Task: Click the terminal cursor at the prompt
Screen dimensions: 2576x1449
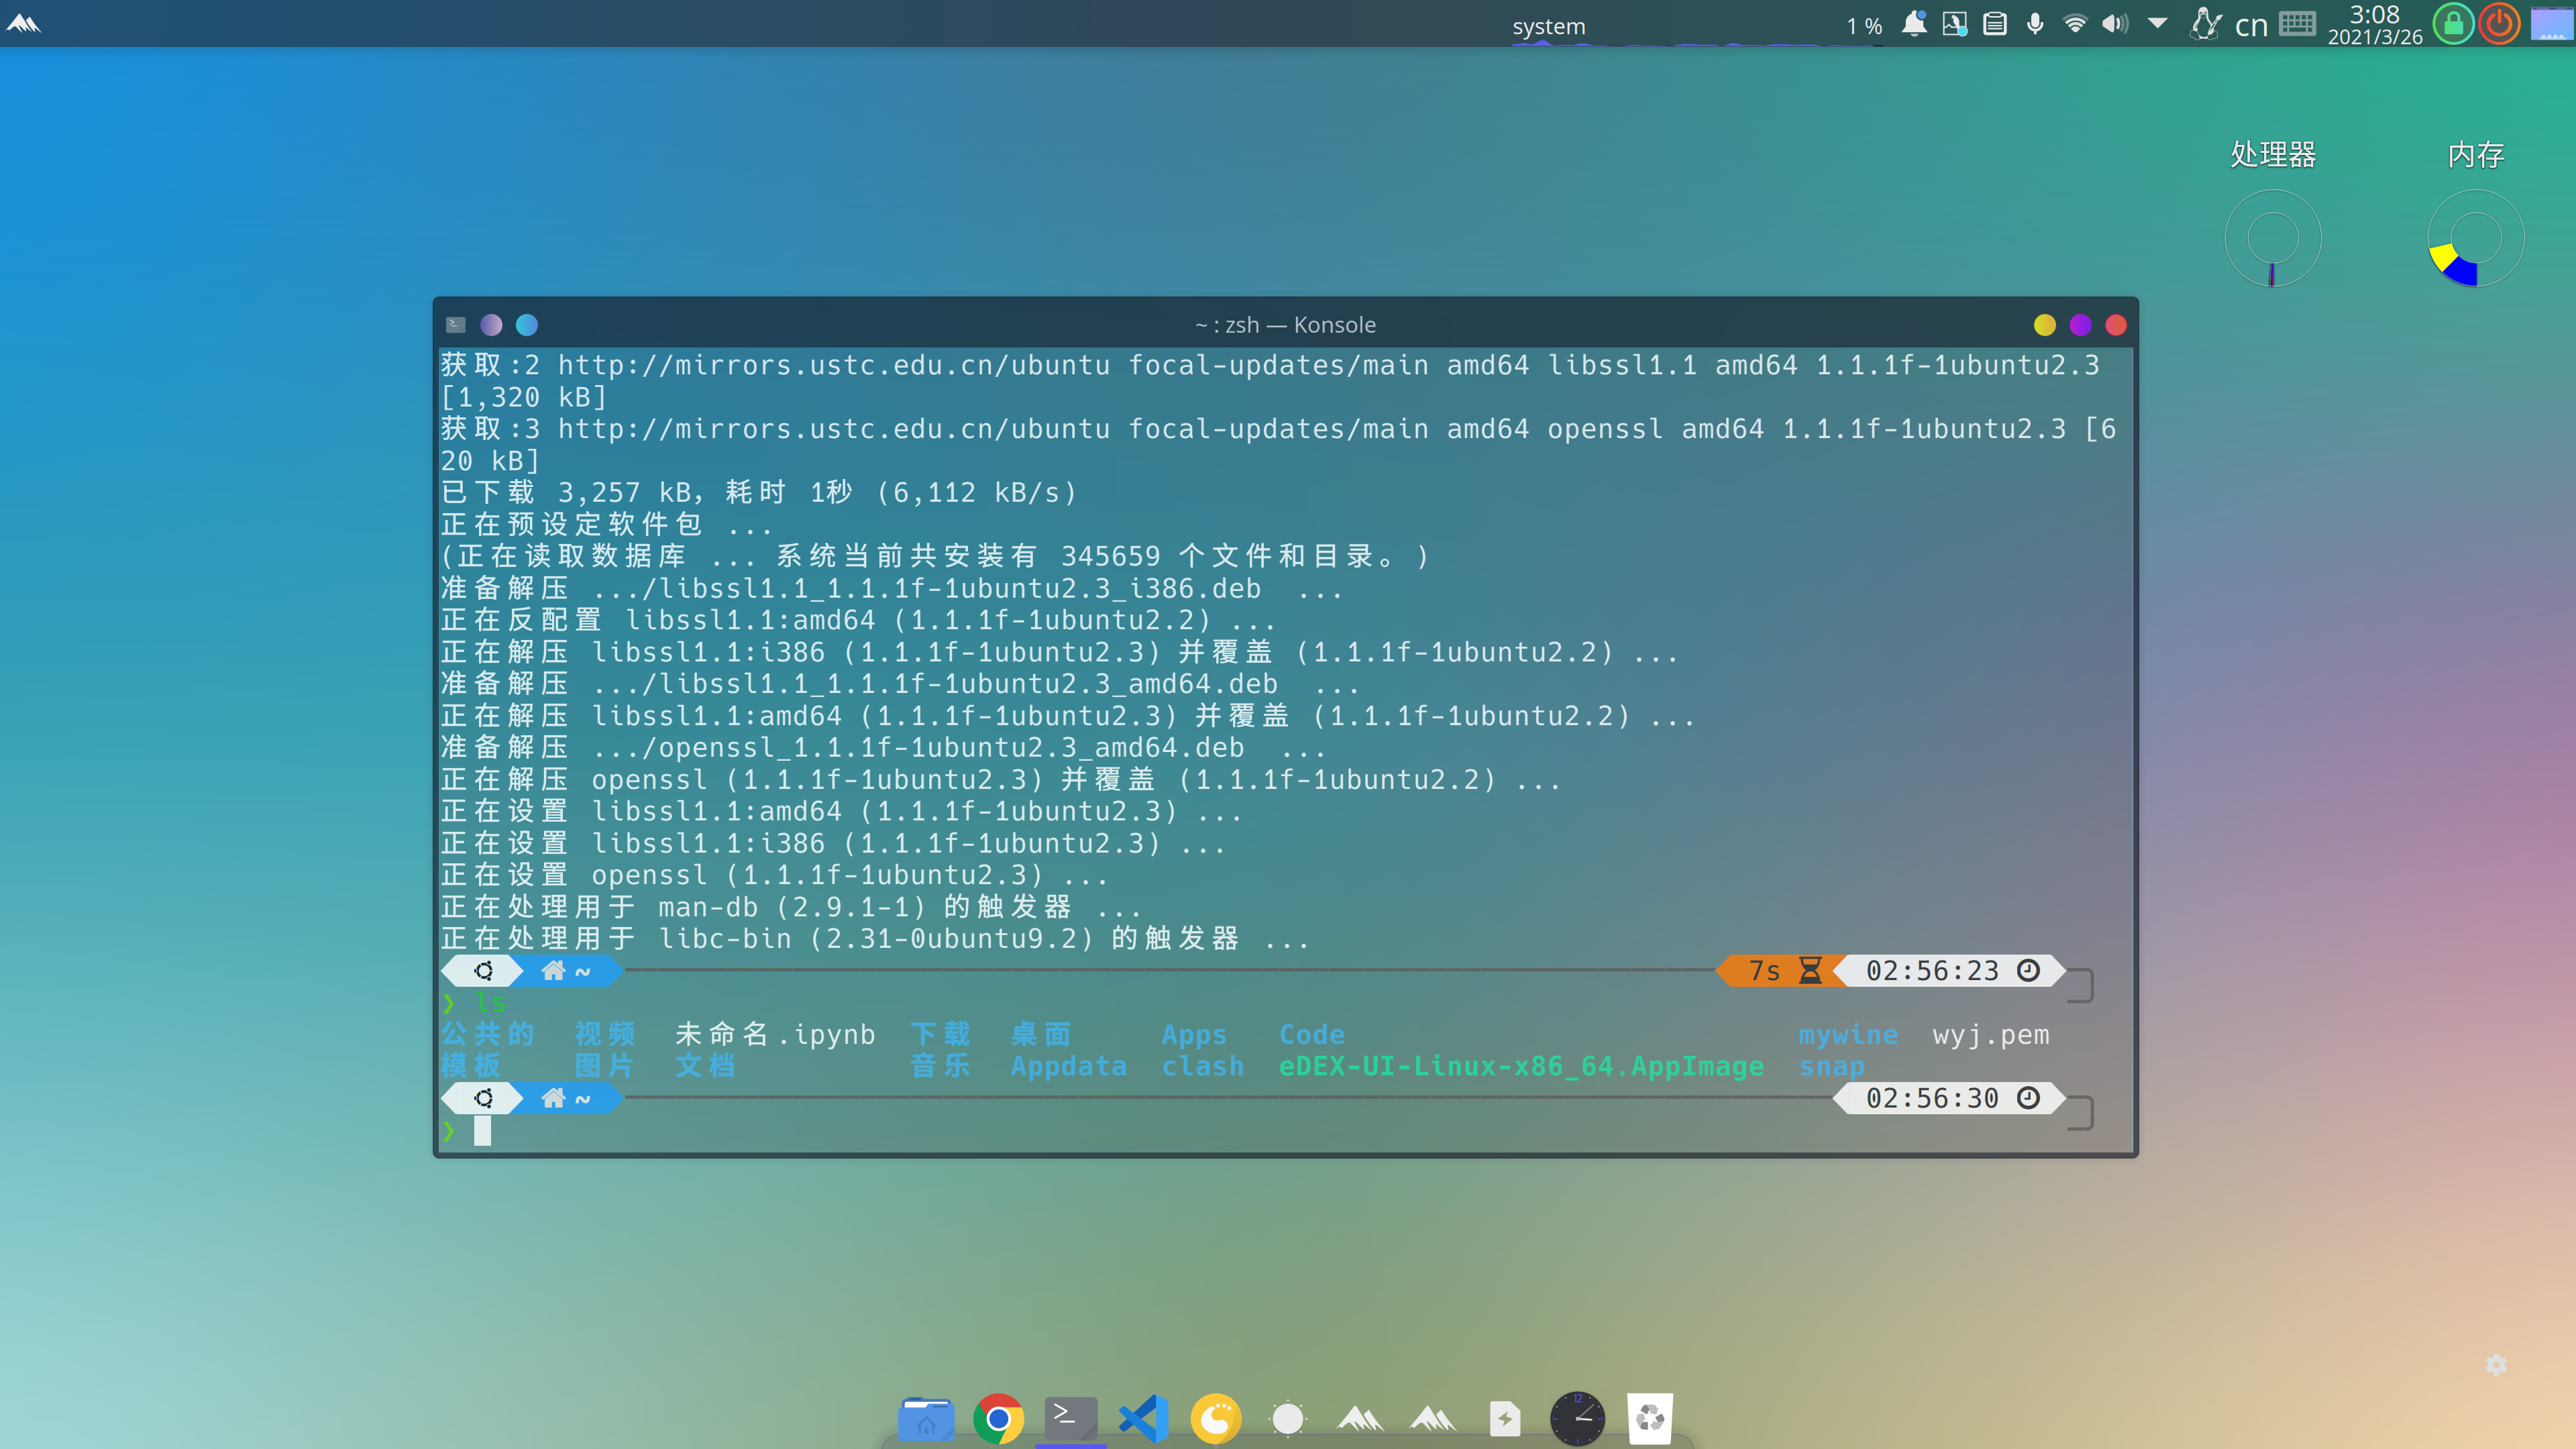Action: point(483,1131)
